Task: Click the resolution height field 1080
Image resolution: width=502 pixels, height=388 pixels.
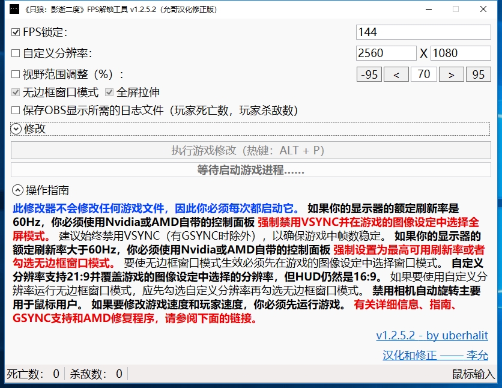Action: click(461, 53)
